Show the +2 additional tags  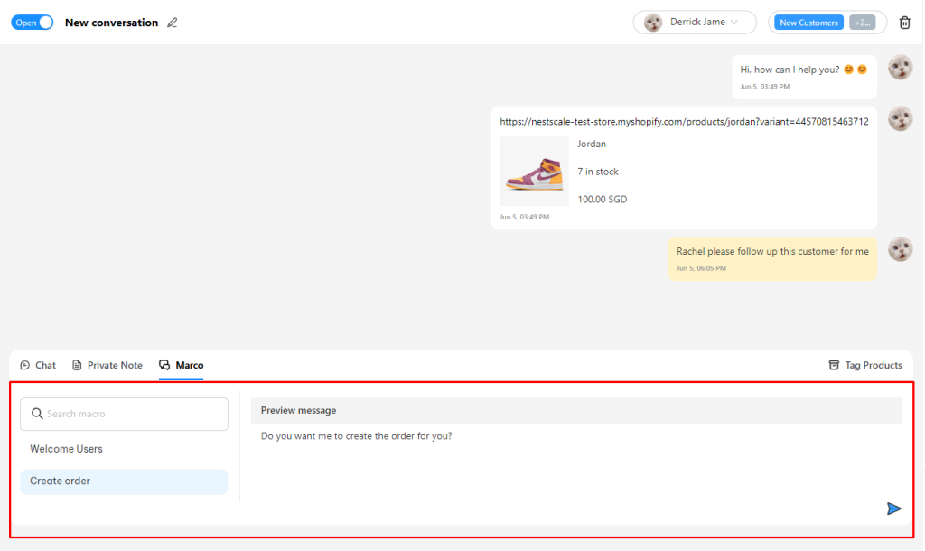tap(862, 23)
